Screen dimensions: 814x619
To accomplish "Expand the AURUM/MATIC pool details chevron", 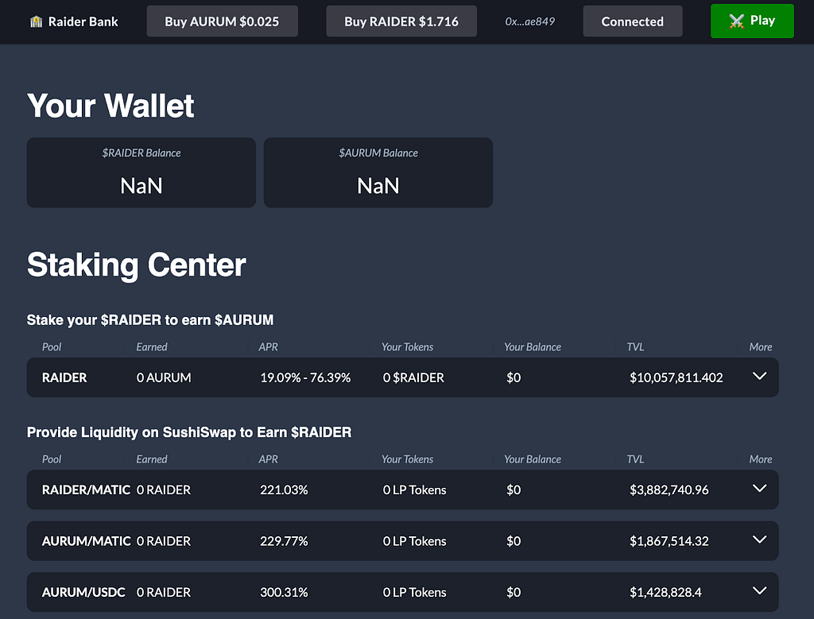I will [759, 540].
